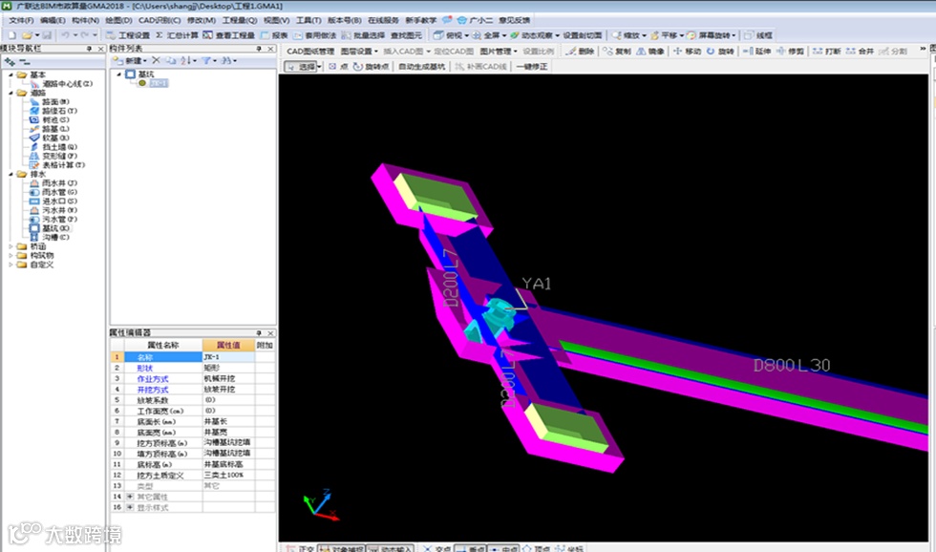Pin the 属性编辑器 panel
The height and width of the screenshot is (552, 936).
(259, 333)
